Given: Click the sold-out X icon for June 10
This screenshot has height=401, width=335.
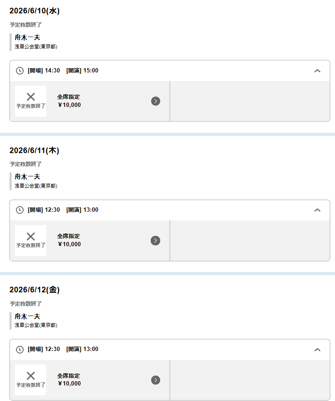Looking at the screenshot, I should coord(31,97).
